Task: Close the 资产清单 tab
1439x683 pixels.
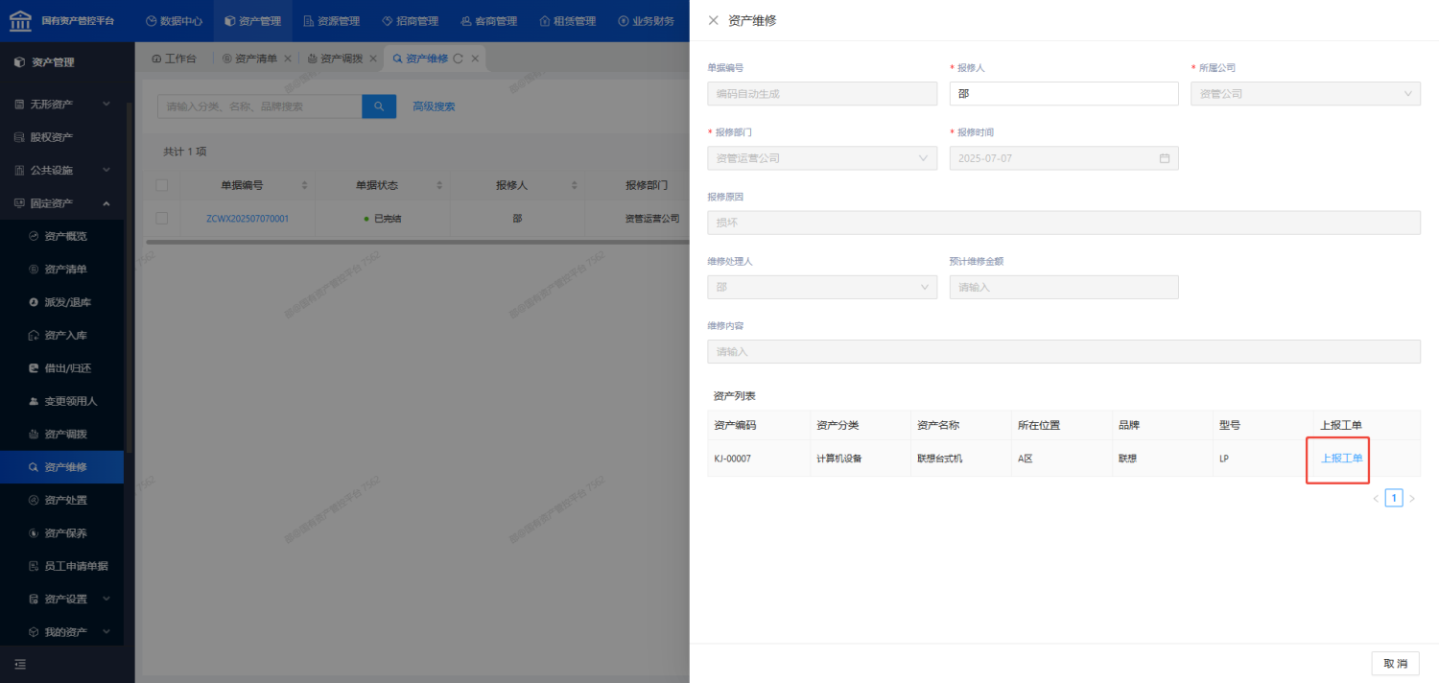Action: pos(288,59)
